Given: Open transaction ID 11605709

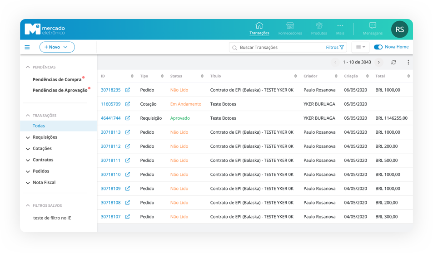Looking at the screenshot, I should (x=111, y=104).
